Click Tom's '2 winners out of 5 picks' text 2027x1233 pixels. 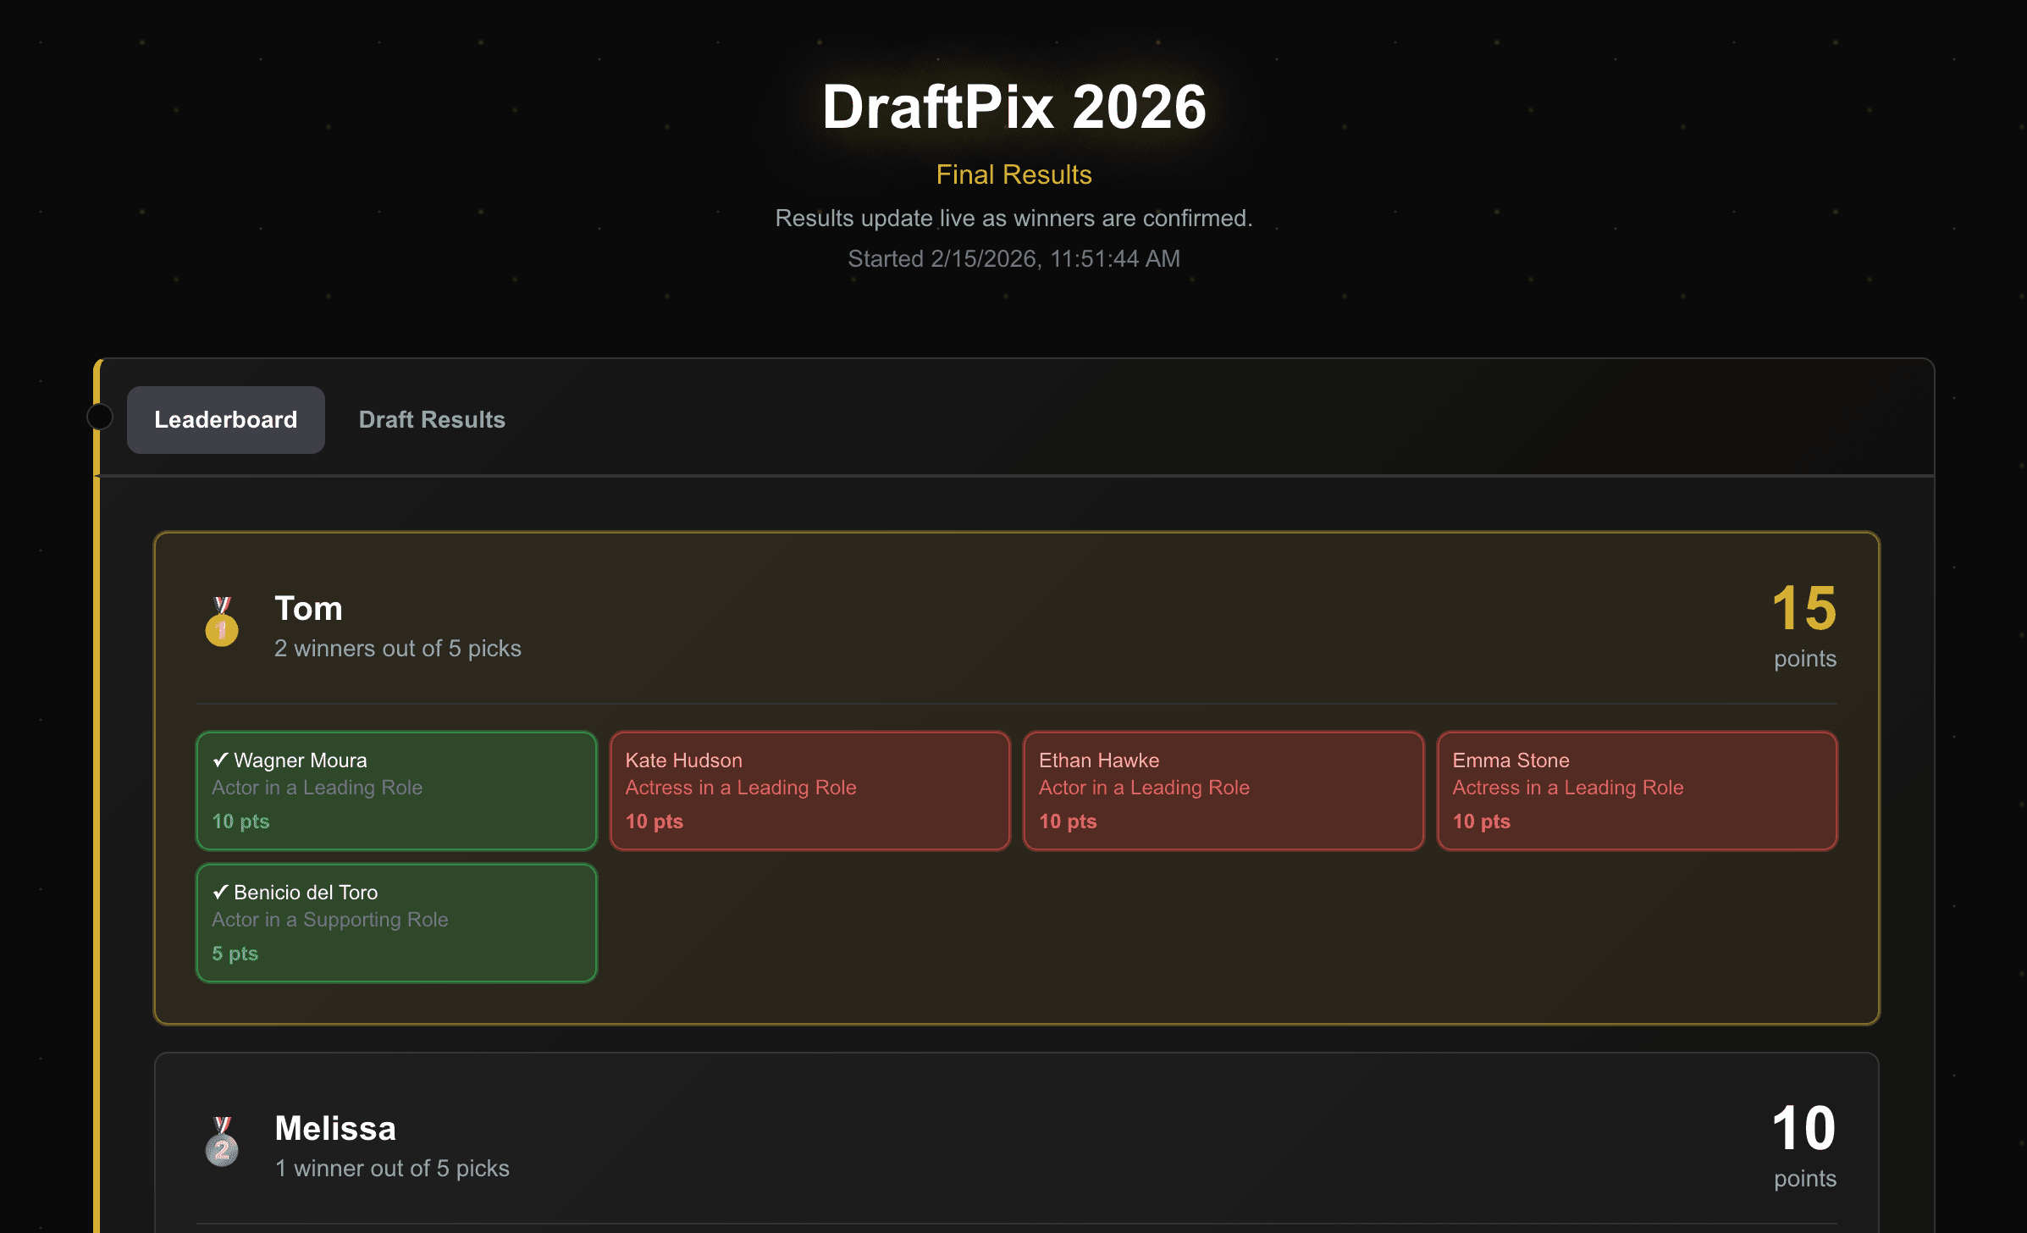pyautogui.click(x=398, y=648)
